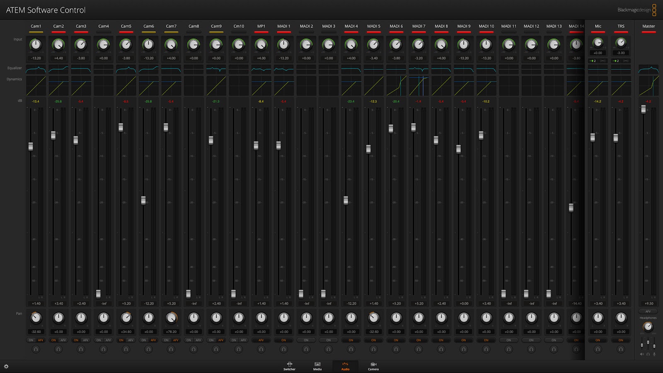Toggle Cam1 ON button
The image size is (663, 373).
coord(31,340)
